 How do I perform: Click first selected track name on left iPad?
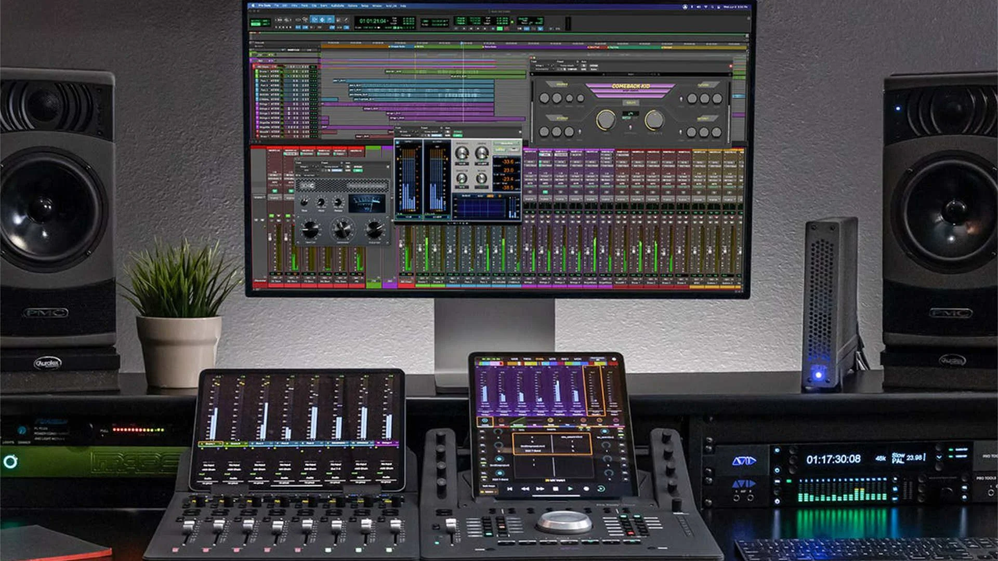click(x=211, y=444)
